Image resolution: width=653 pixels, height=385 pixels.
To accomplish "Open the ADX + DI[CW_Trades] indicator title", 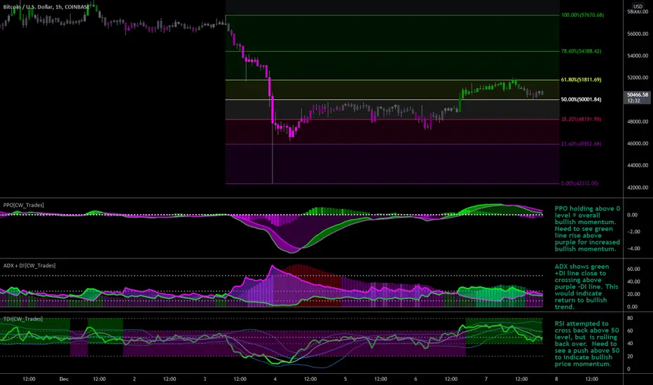I will coord(29,265).
